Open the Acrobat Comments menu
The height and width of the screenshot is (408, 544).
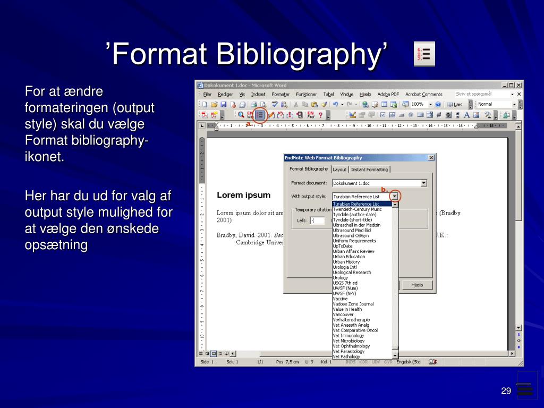(423, 94)
